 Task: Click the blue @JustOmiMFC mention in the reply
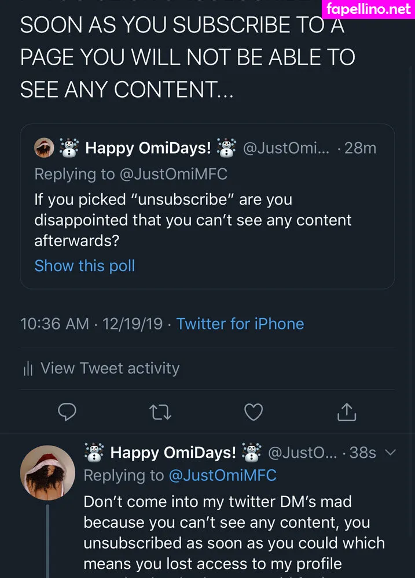click(x=222, y=475)
